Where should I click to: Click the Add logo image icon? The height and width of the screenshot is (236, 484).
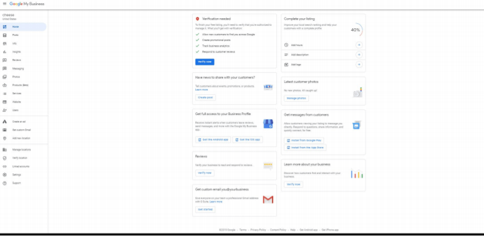tap(286, 65)
